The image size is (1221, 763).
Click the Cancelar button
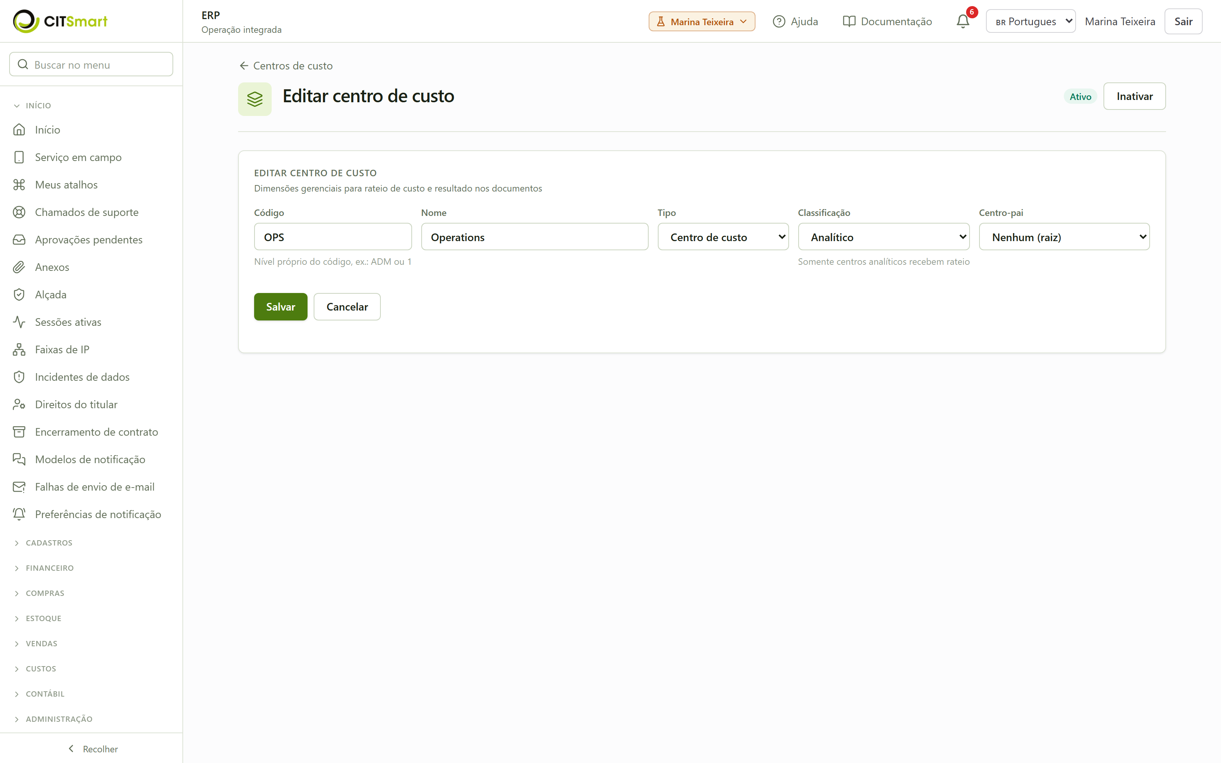pos(347,306)
